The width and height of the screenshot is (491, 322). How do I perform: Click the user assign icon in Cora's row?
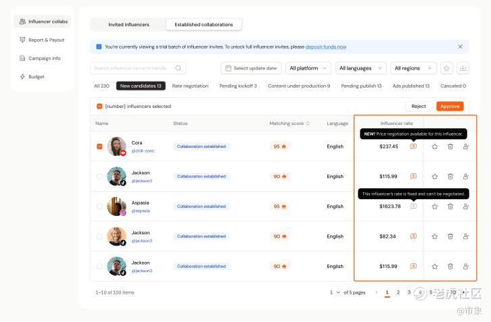click(466, 146)
